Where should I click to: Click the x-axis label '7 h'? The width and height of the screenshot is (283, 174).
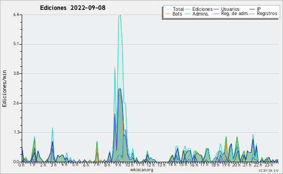97,165
